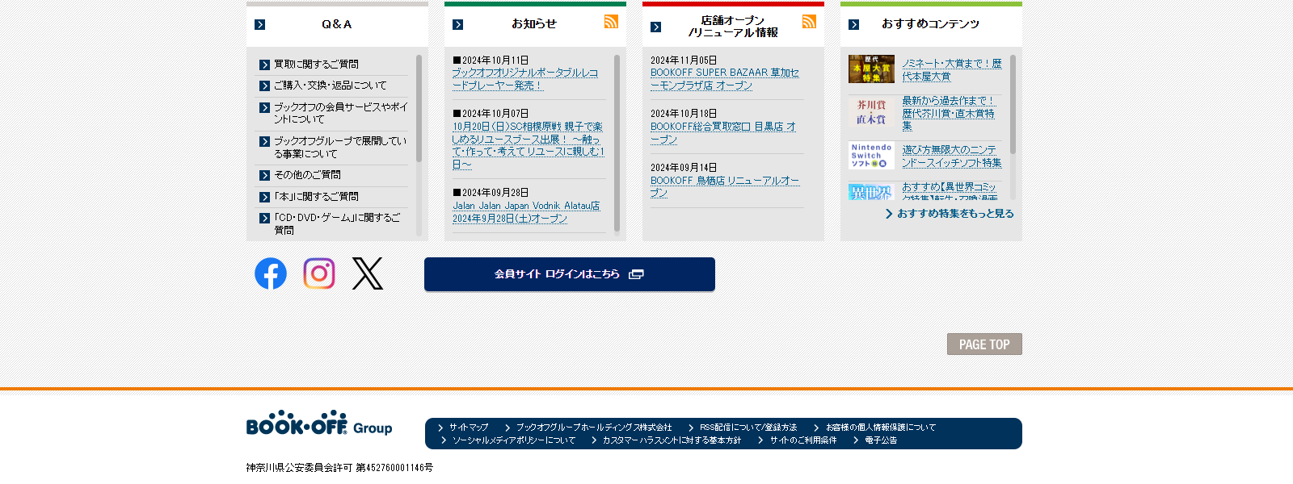The image size is (1293, 484).
Task: Open ブックオフオリジナルポータブルレコードプレーヤー news link
Action: pos(525,79)
